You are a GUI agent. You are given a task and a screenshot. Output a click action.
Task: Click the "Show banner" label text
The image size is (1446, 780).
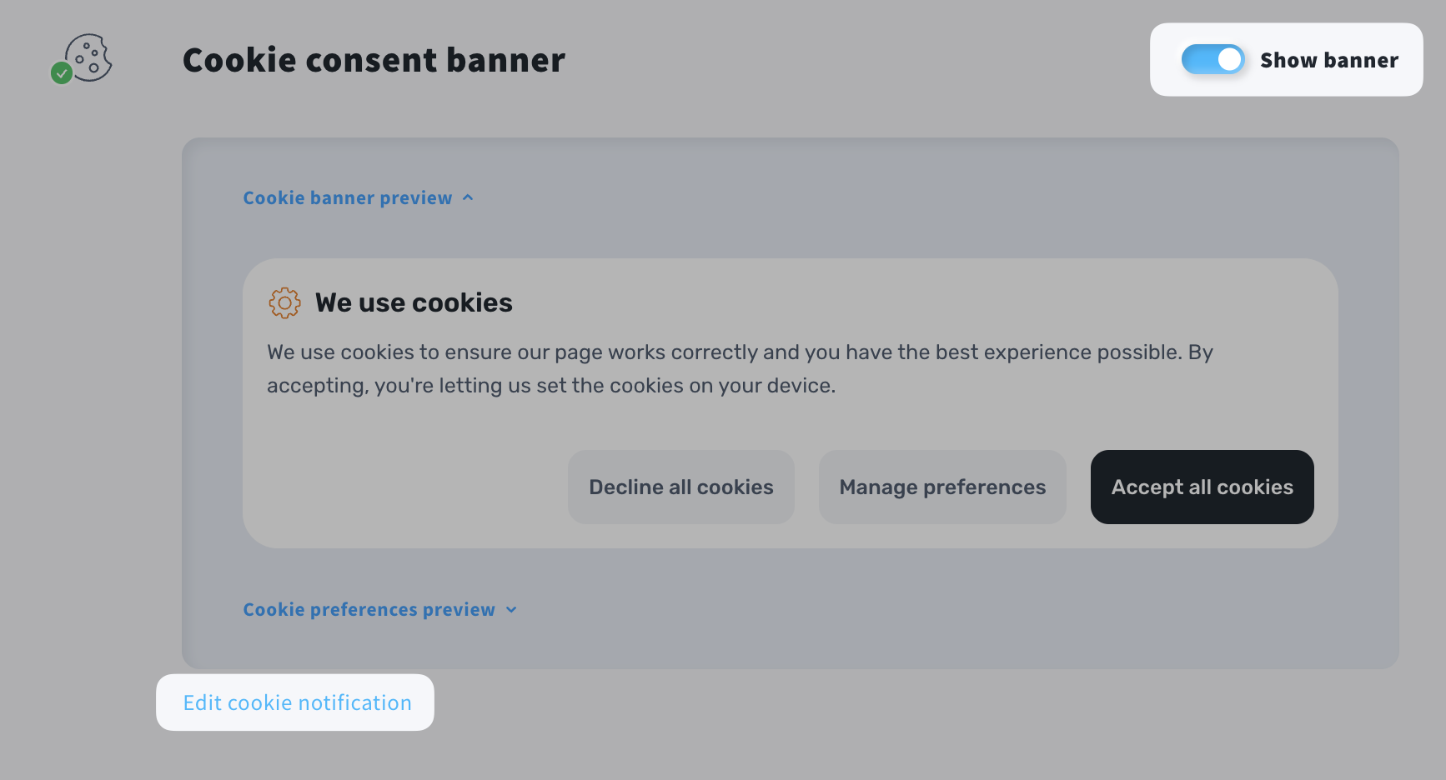1328,60
